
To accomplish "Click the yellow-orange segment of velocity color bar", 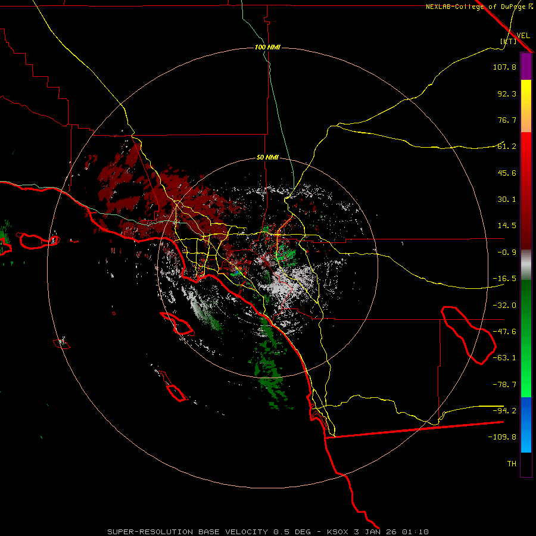I will (526, 106).
